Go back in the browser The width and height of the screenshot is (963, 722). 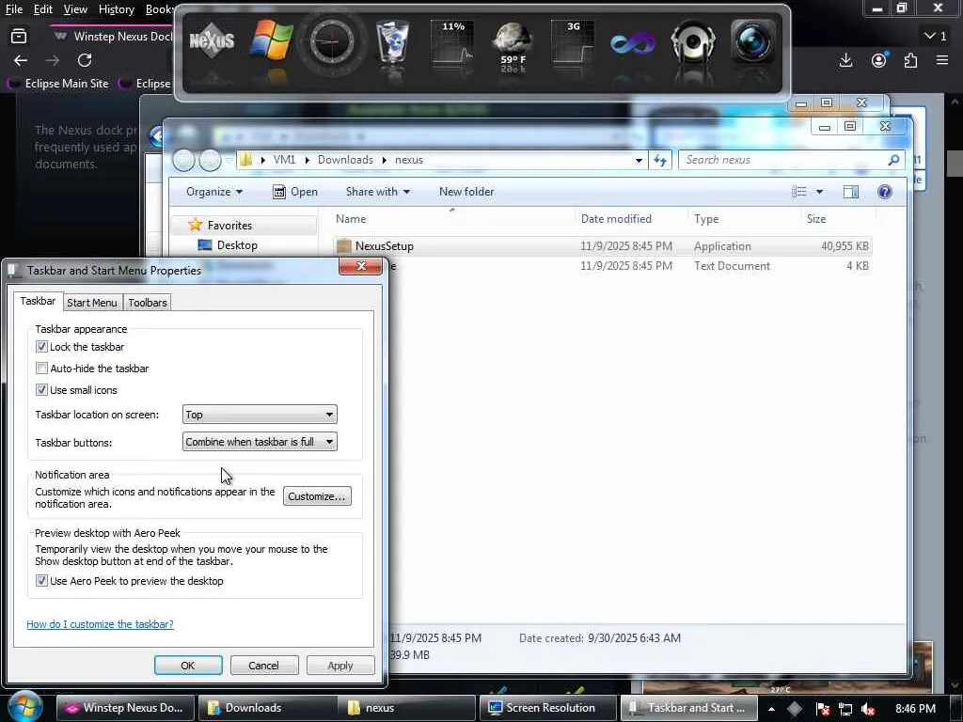click(21, 60)
